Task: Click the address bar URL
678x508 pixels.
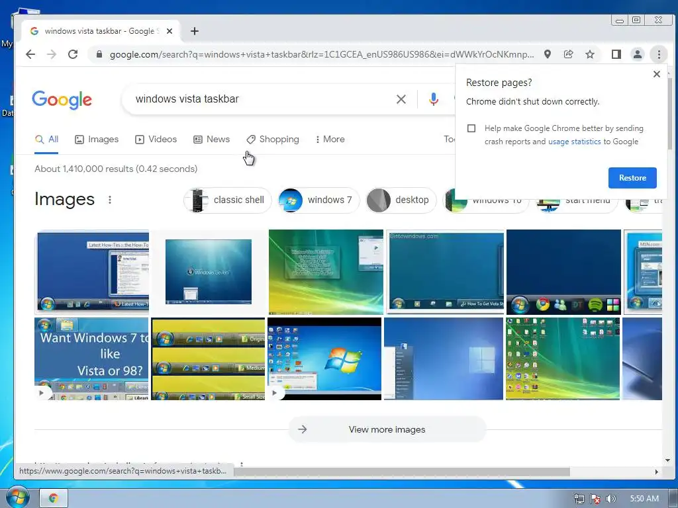Action: tap(322, 54)
